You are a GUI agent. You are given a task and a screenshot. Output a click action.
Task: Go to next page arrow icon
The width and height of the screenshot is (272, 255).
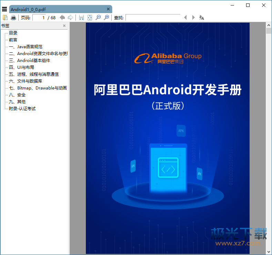pyautogui.click(x=70, y=18)
